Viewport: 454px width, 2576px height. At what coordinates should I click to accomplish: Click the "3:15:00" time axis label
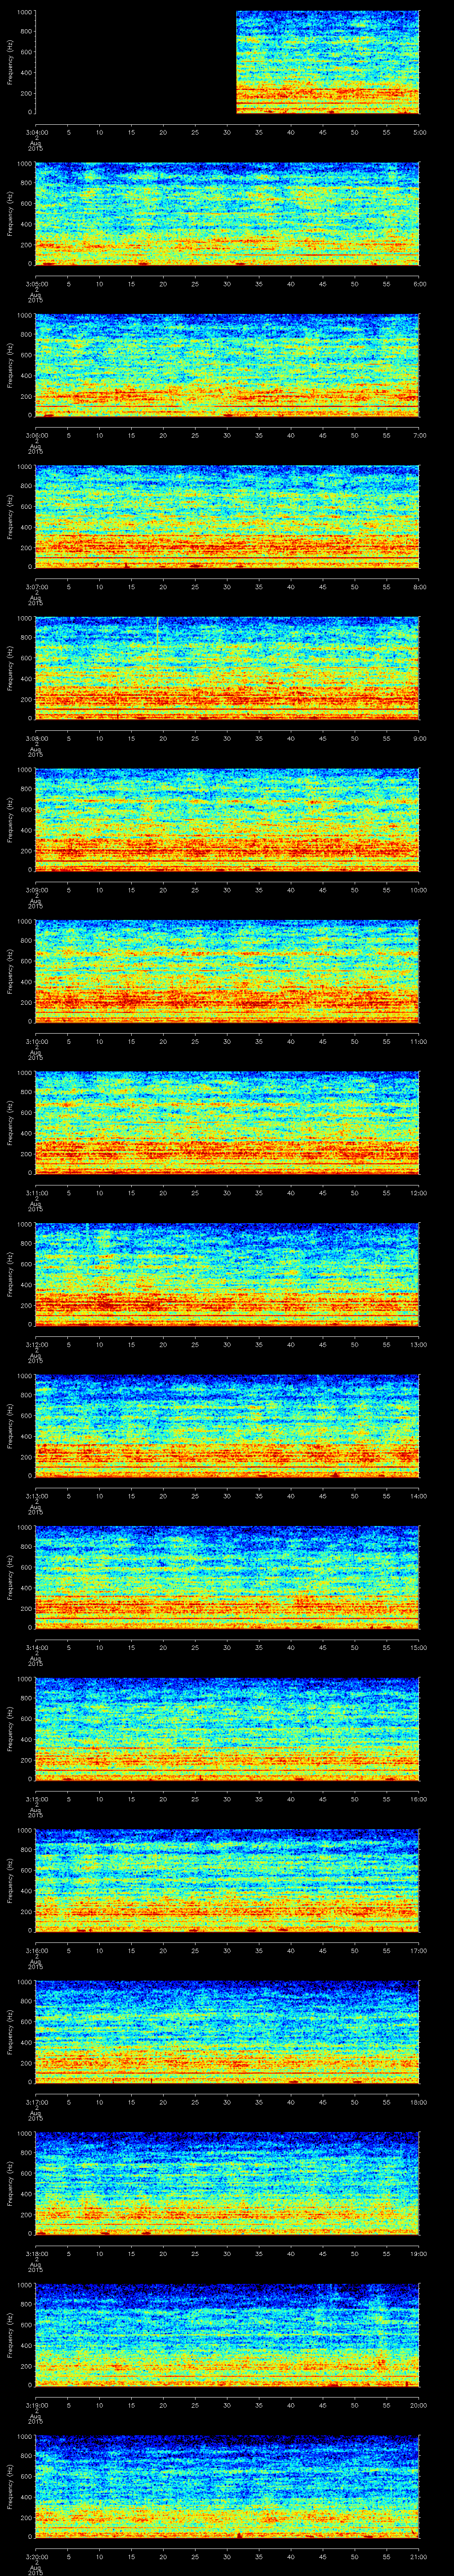coord(37,1800)
